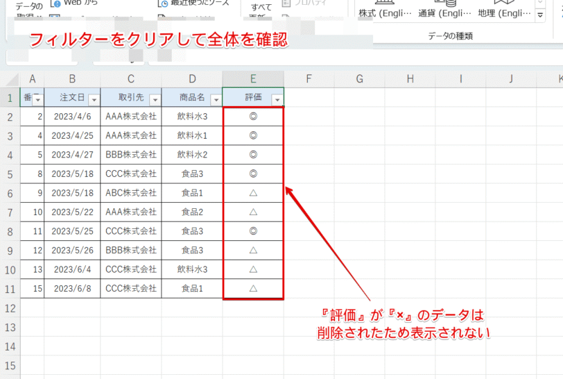Click cell with date 2023/6/4
563x379 pixels.
point(72,269)
